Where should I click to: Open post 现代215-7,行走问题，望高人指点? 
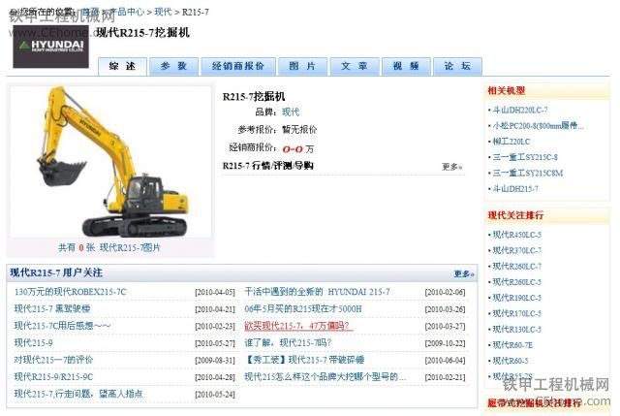coord(78,394)
